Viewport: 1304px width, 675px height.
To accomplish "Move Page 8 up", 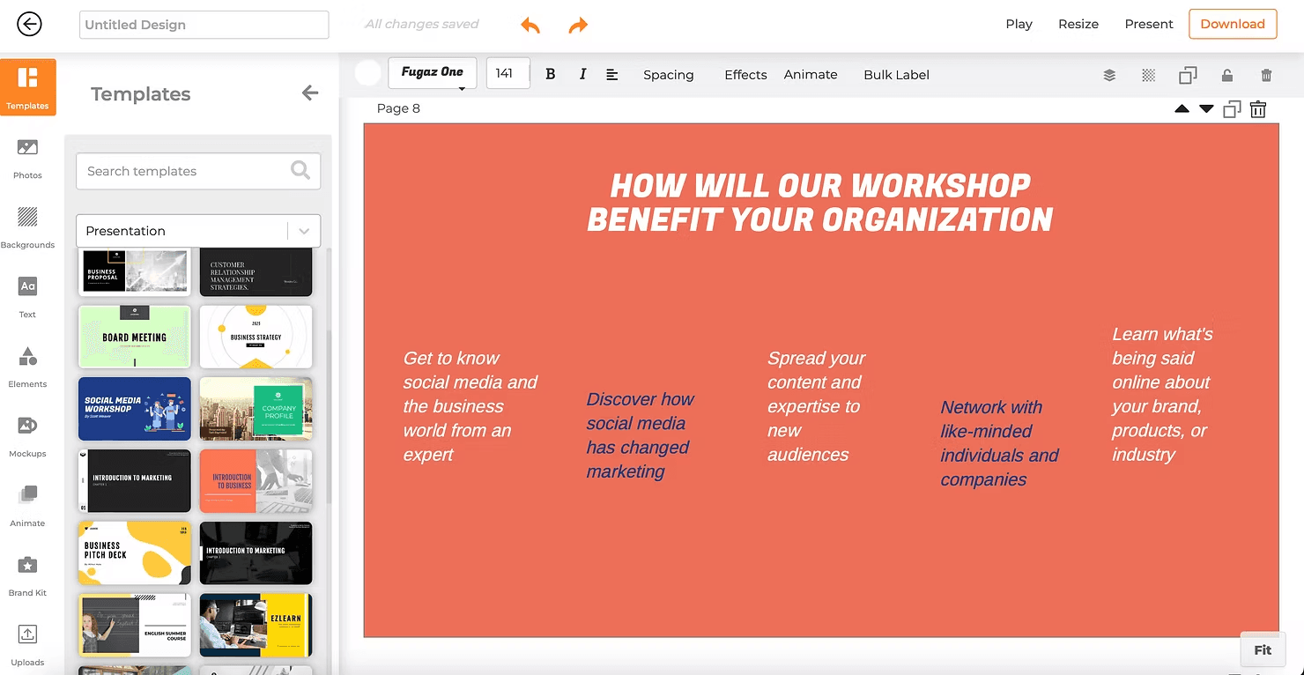I will tap(1182, 109).
